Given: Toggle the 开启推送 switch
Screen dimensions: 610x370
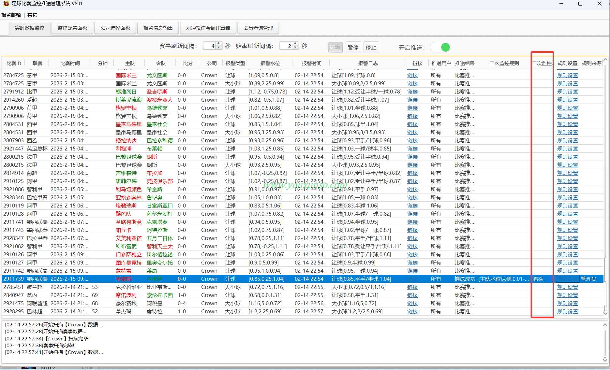Looking at the screenshot, I should 441,47.
